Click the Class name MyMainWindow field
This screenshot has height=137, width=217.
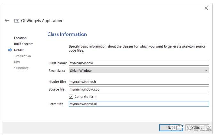coord(139,63)
